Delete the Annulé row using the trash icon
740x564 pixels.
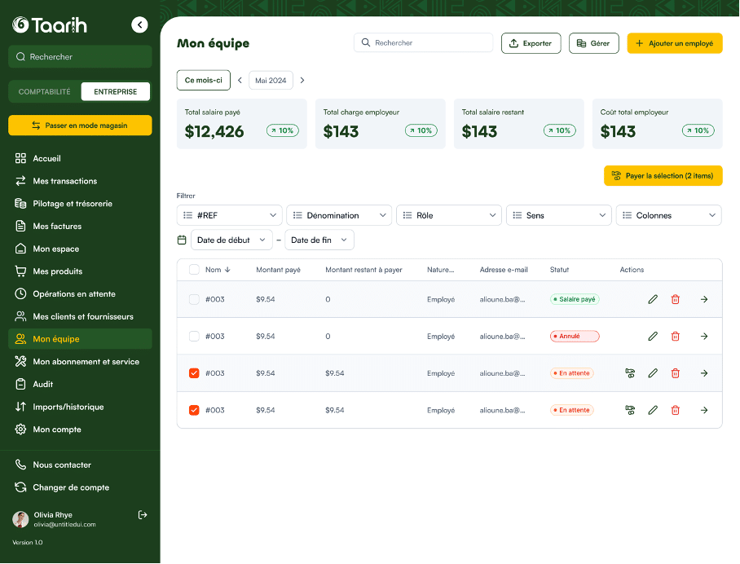tap(675, 336)
